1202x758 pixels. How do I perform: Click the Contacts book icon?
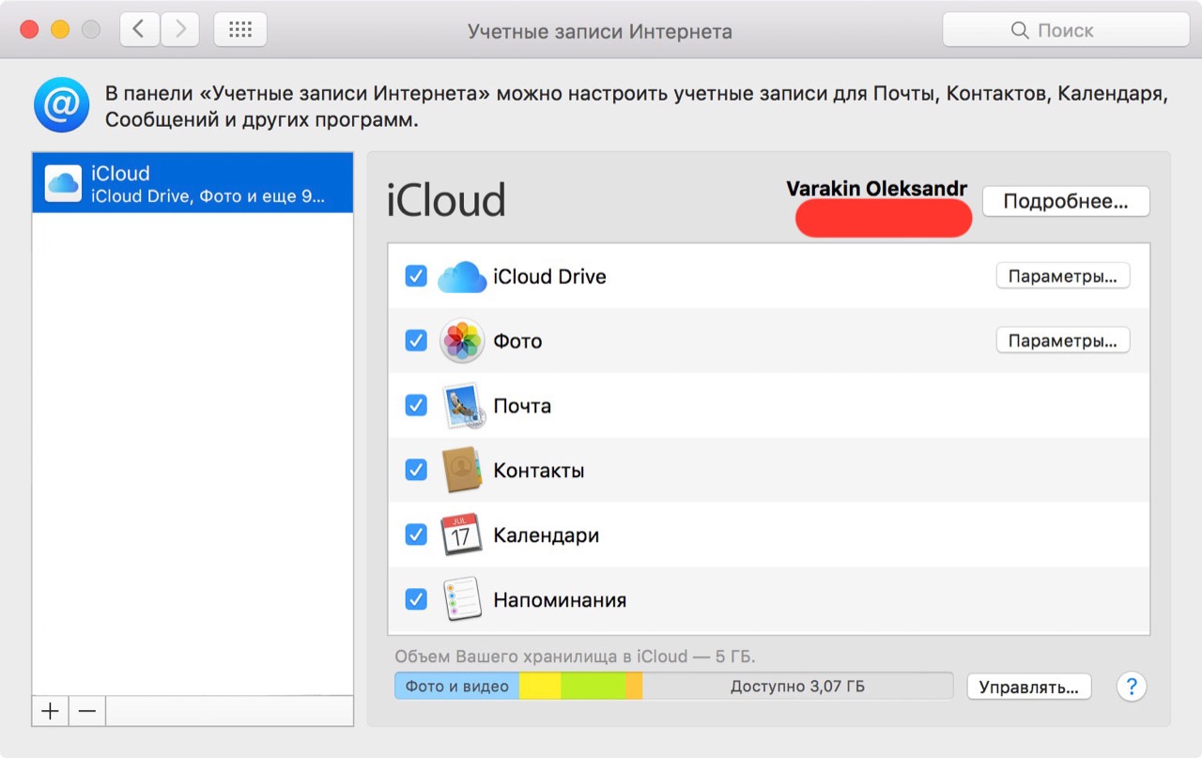462,470
